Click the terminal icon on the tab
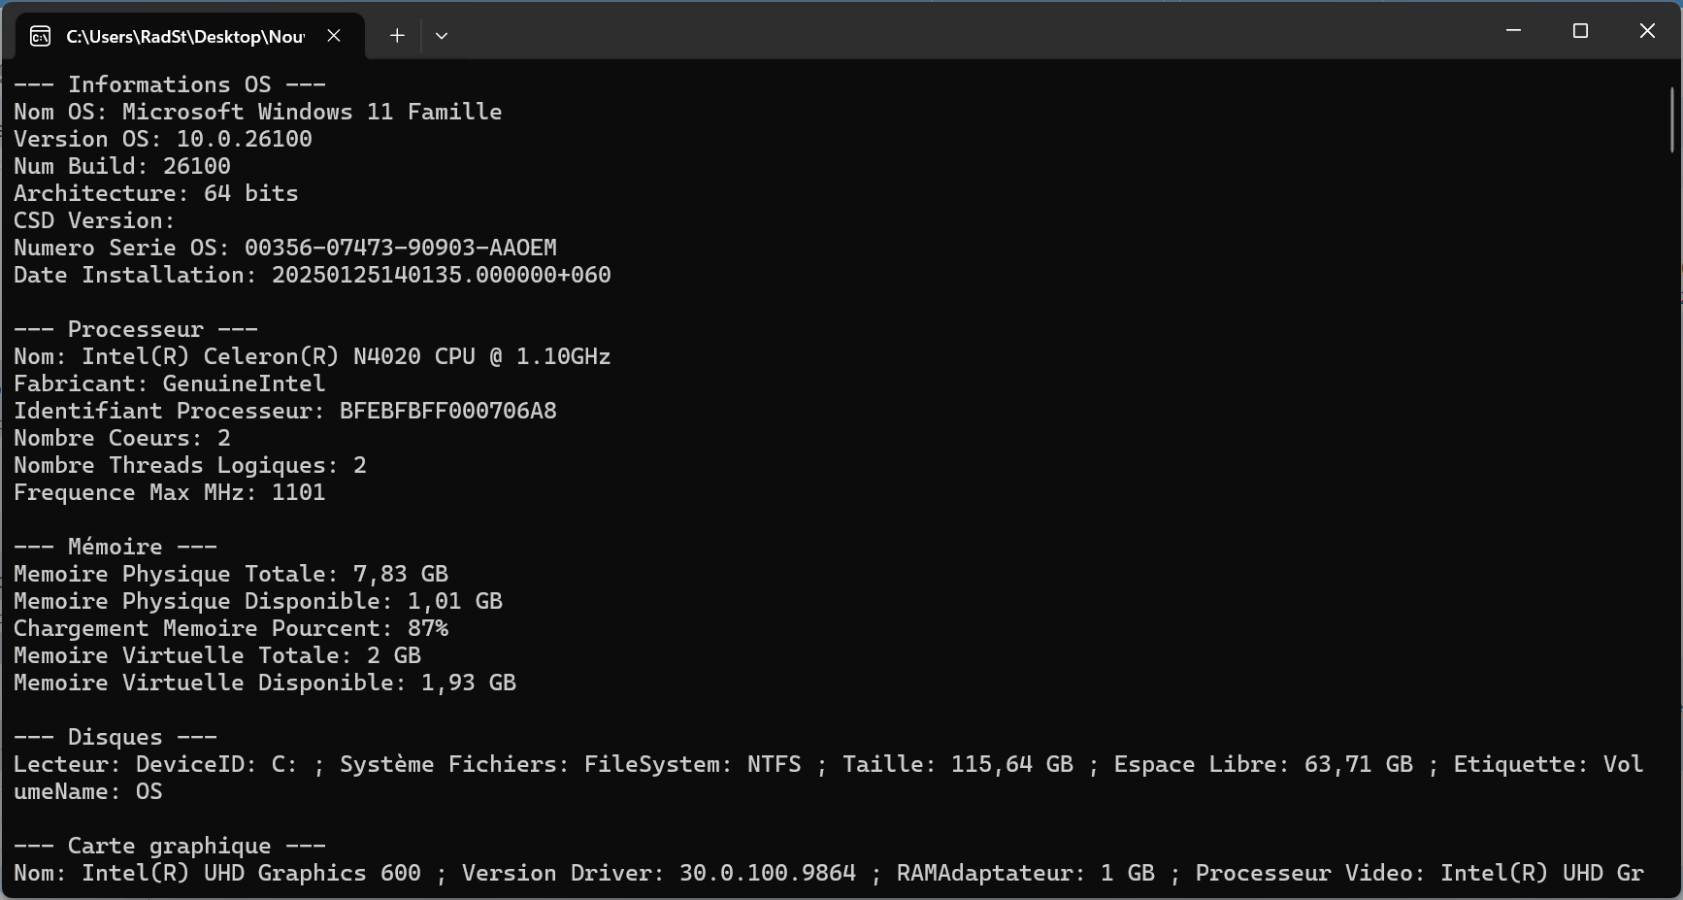This screenshot has width=1683, height=900. pos(41,37)
